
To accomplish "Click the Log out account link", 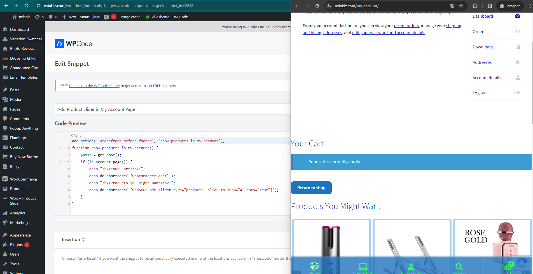I will point(480,93).
